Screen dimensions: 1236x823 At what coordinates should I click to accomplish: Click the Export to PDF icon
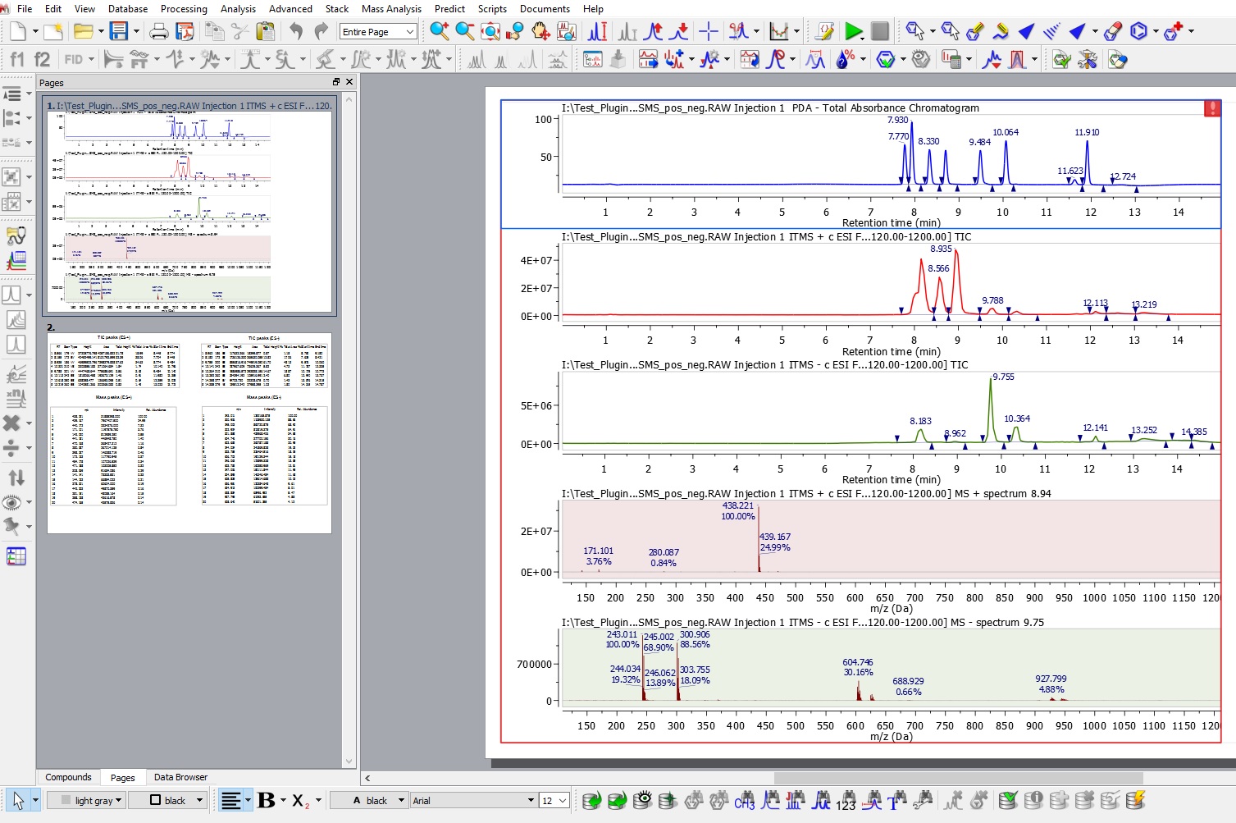[x=185, y=31]
